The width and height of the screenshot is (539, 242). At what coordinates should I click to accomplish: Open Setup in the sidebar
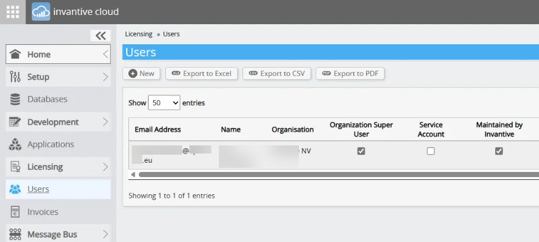pyautogui.click(x=58, y=77)
